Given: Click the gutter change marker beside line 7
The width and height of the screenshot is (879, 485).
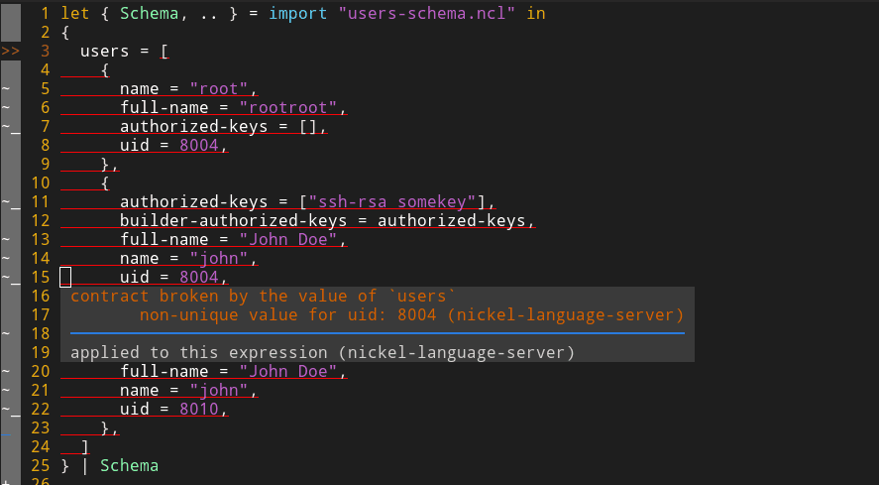Looking at the screenshot, I should coord(9,126).
